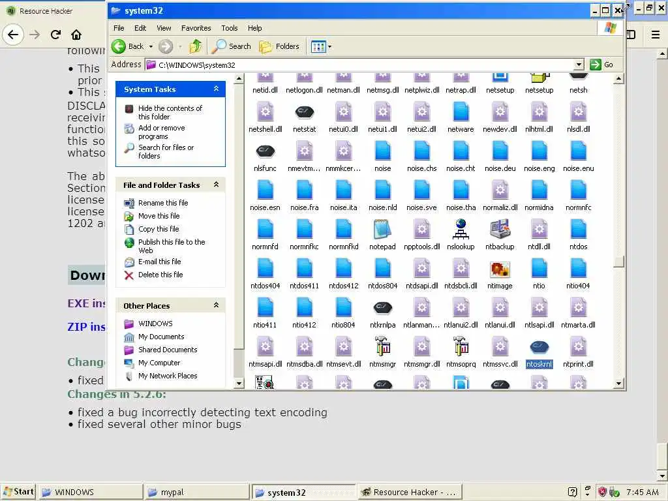
Task: Click the Up folder toolbar icon
Action: click(x=196, y=46)
